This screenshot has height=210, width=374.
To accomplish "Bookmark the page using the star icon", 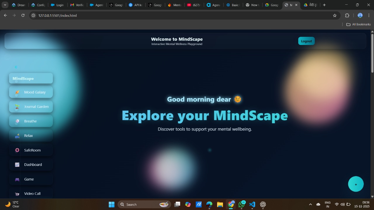I will pos(335,15).
